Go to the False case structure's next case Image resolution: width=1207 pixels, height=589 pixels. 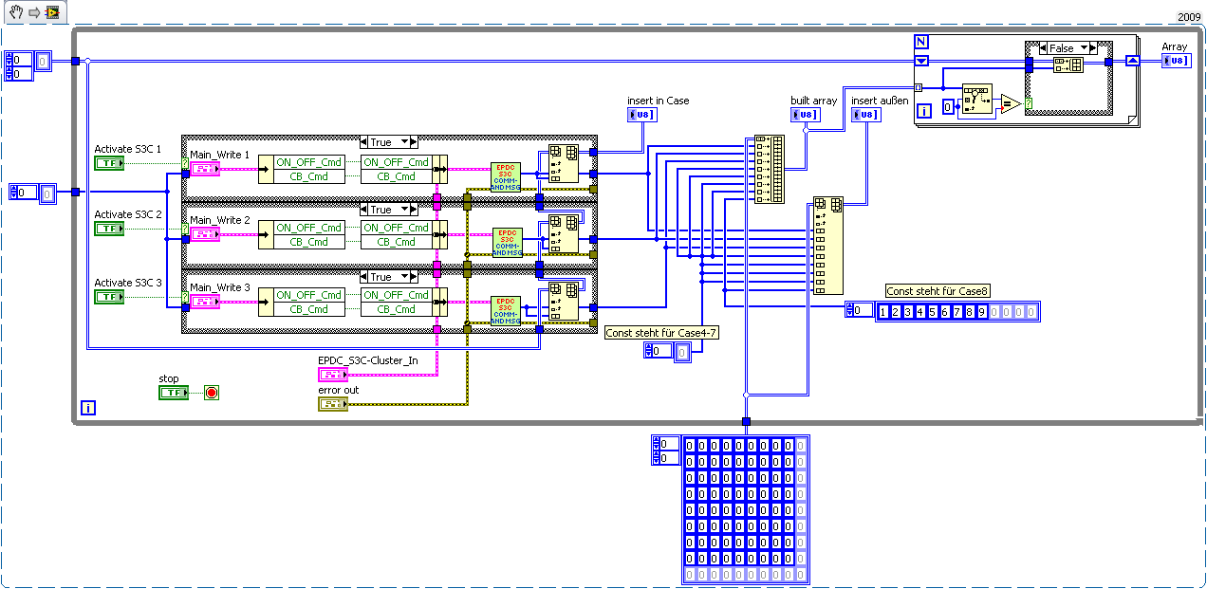(x=1091, y=47)
